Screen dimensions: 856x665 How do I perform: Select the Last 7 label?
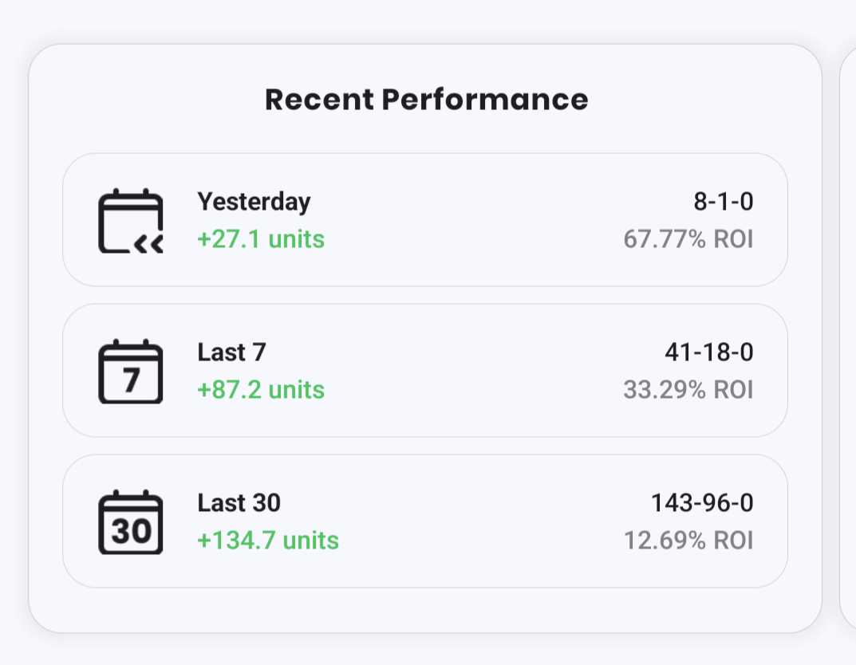point(231,352)
